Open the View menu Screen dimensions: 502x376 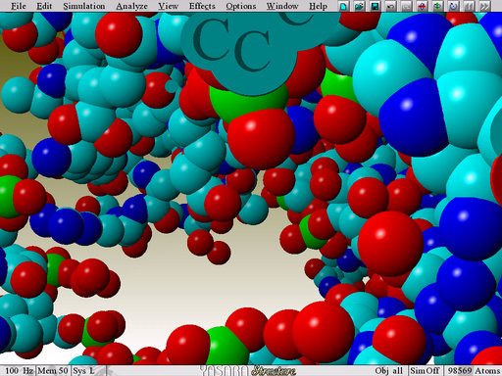click(168, 6)
